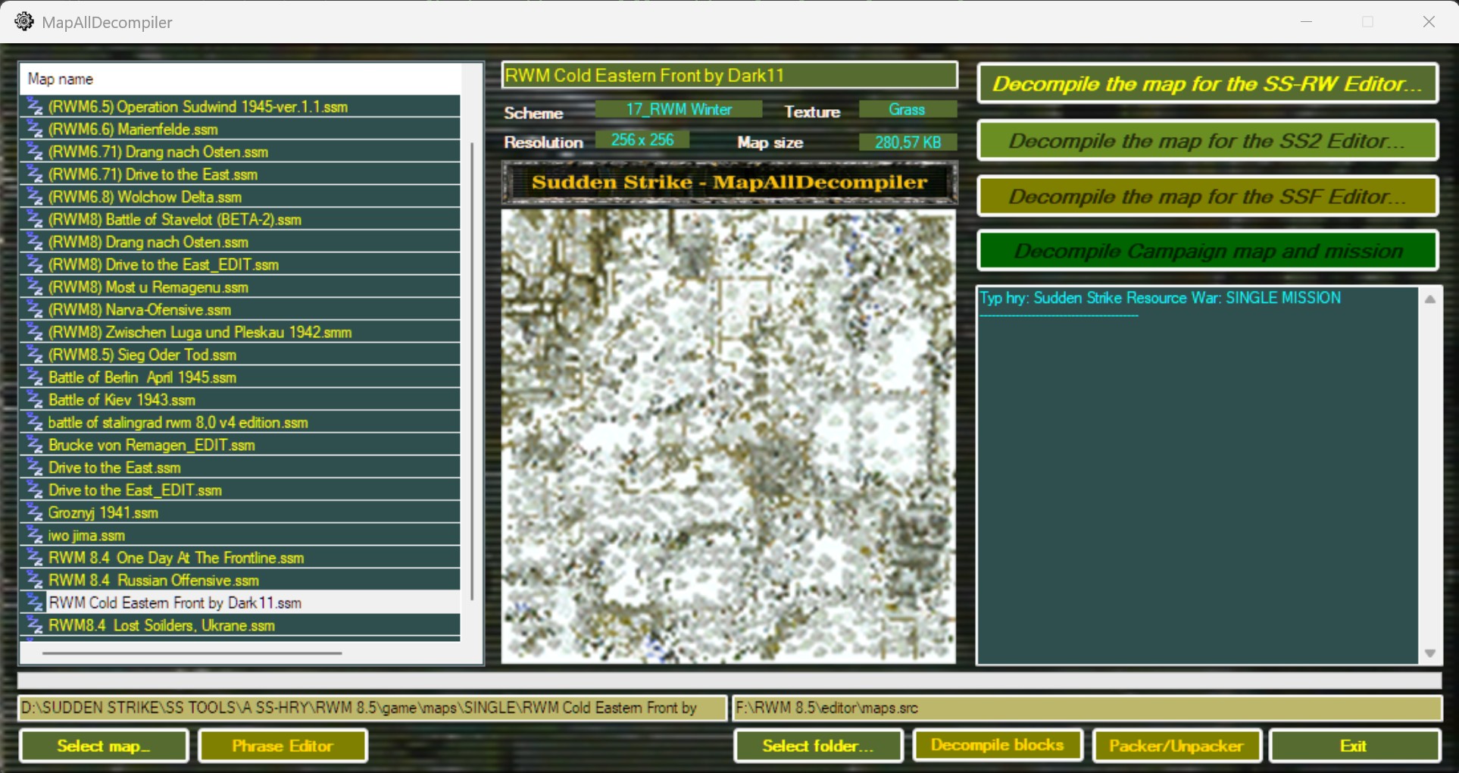Viewport: 1459px width, 773px height.
Task: Select iwo jima.ssm filename
Action: 86,535
